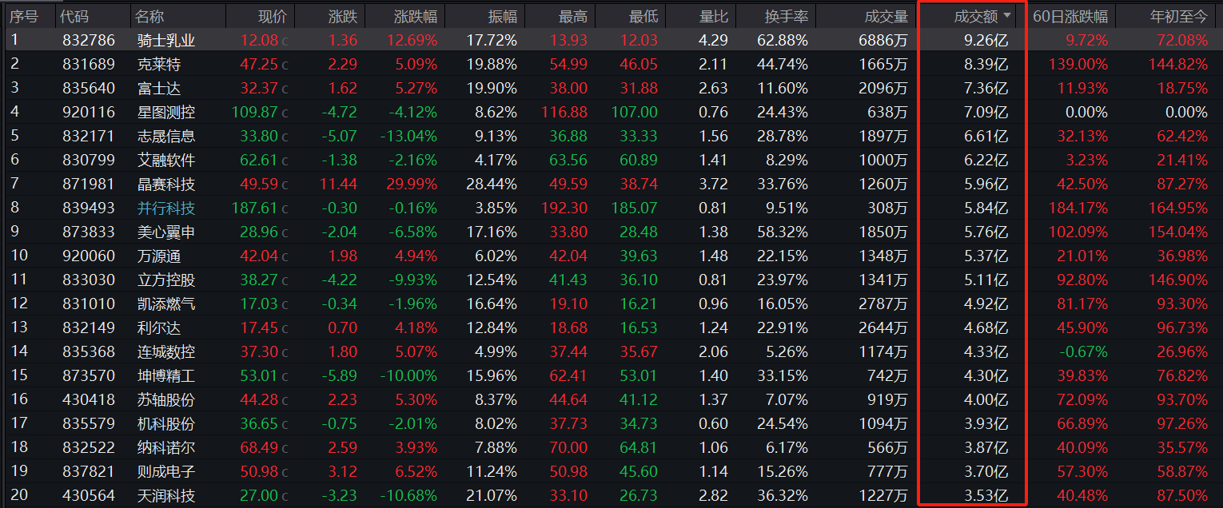Click amplitude 28.44% of 晶赛科技
This screenshot has height=508, width=1223.
click(493, 184)
